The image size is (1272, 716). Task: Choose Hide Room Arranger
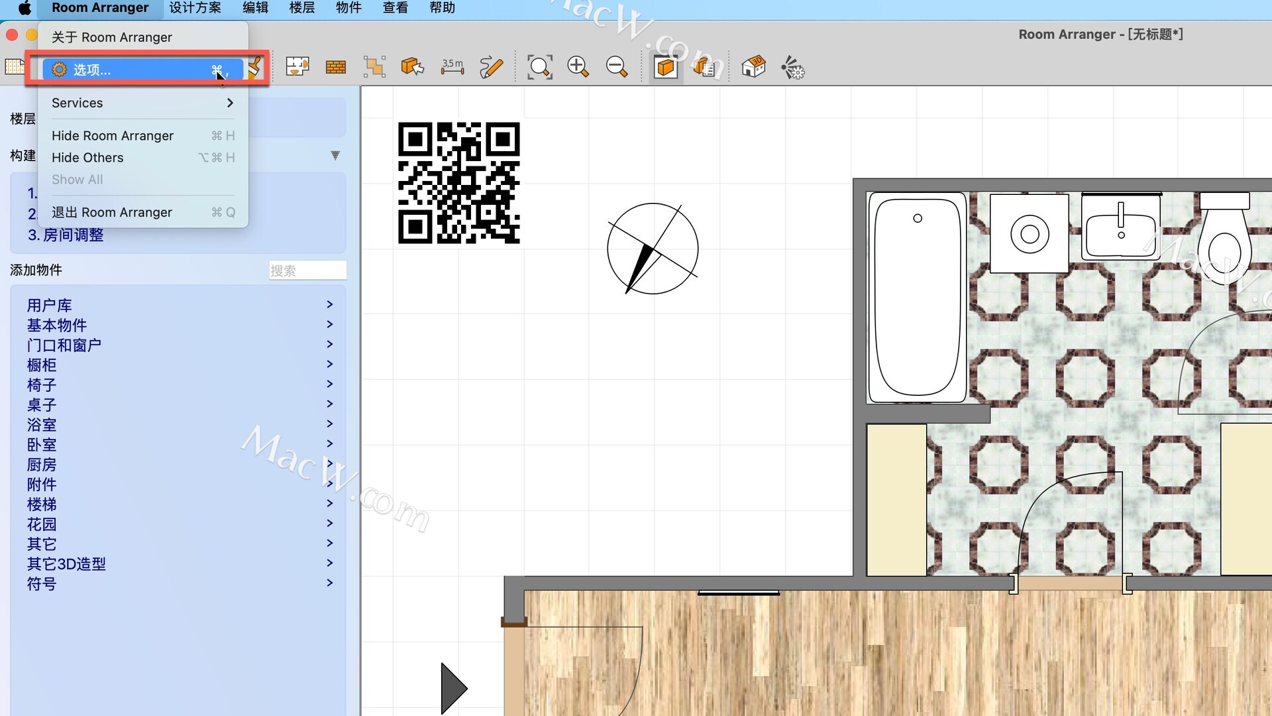pyautogui.click(x=143, y=135)
